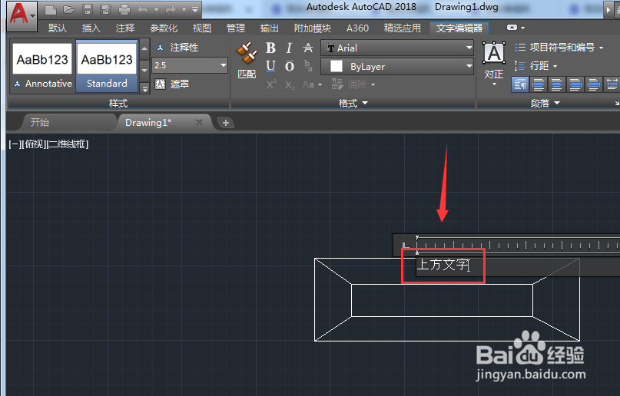Switch to the 参数化 ribbon tab
The width and height of the screenshot is (620, 396).
[164, 28]
